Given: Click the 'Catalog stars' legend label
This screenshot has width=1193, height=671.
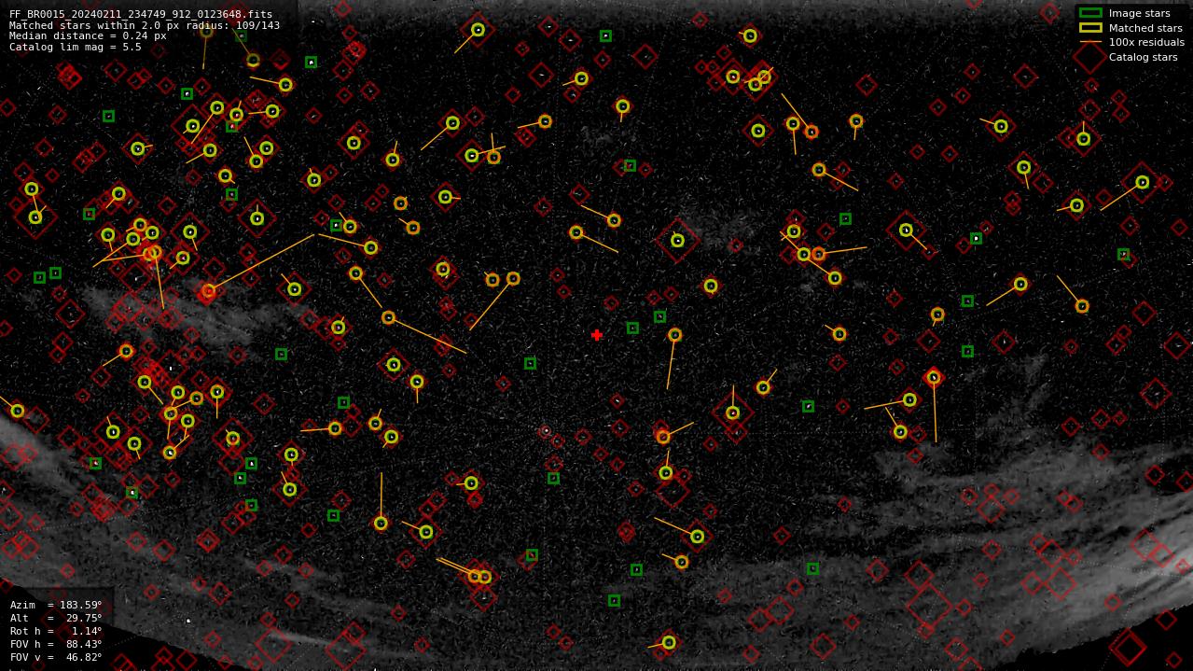Looking at the screenshot, I should [1143, 57].
